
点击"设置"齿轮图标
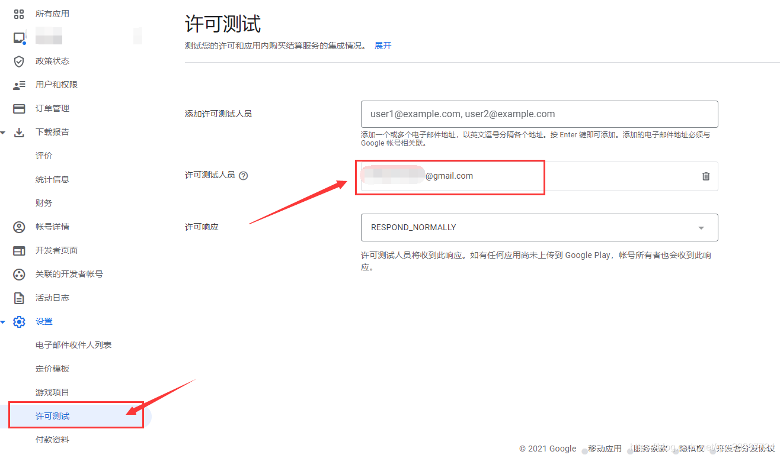(x=18, y=321)
